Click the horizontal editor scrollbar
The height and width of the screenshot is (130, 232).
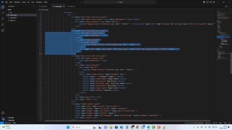tap(128, 121)
